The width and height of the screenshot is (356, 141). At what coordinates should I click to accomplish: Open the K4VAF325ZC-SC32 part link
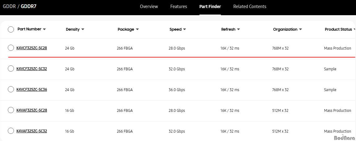point(32,131)
